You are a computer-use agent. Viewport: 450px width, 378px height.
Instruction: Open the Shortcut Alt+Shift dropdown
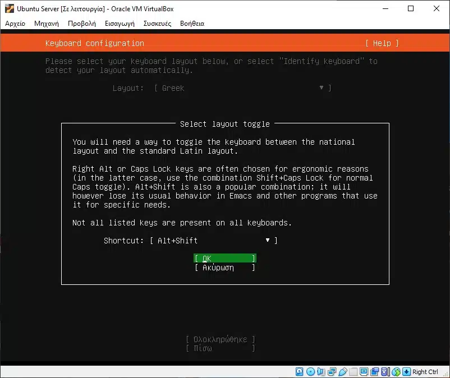click(214, 241)
